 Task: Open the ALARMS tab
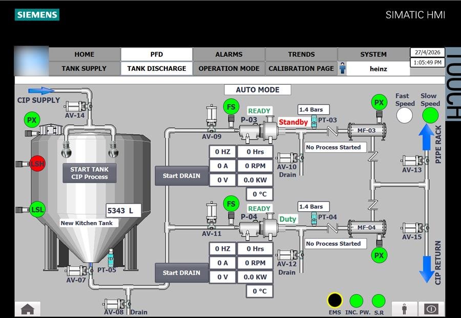[229, 54]
